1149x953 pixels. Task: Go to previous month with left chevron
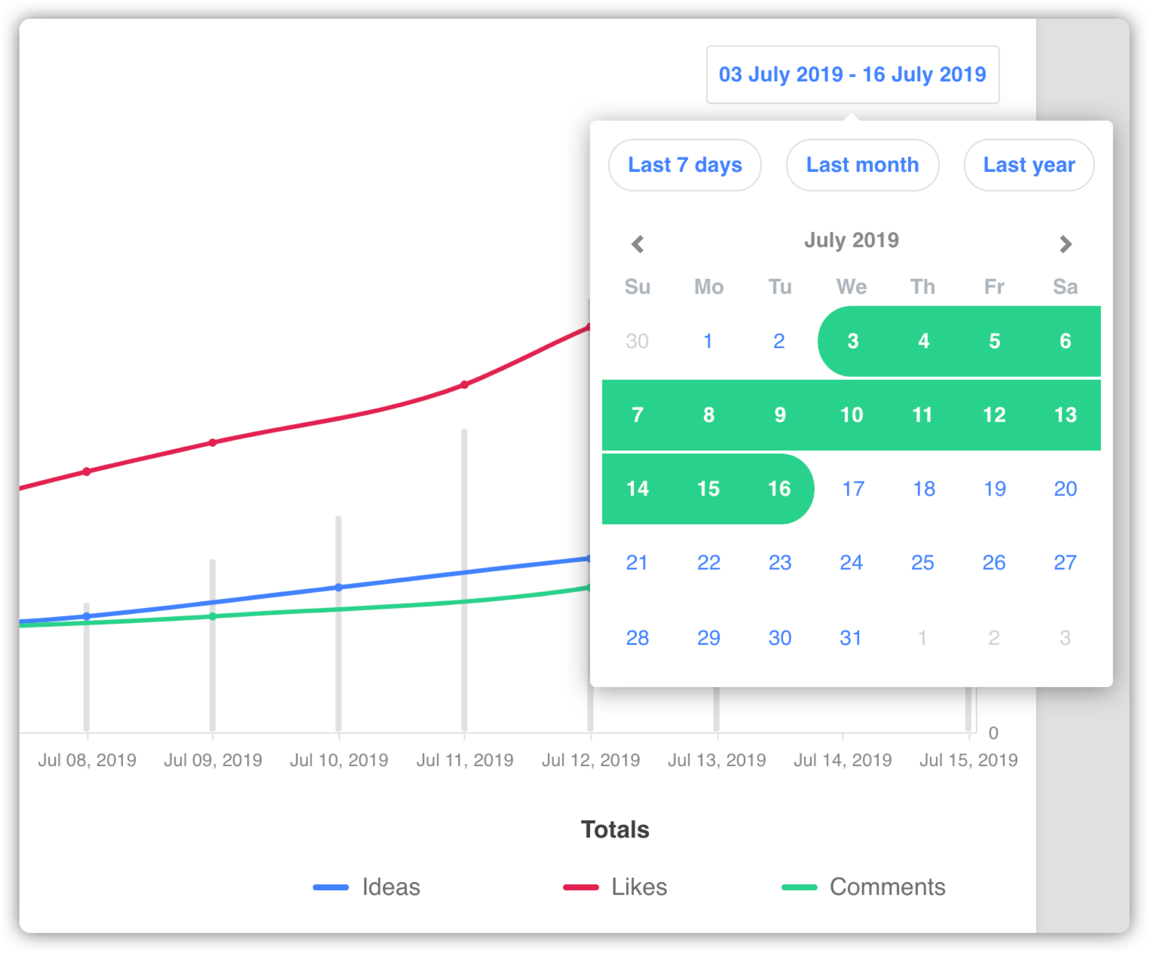[x=637, y=244]
